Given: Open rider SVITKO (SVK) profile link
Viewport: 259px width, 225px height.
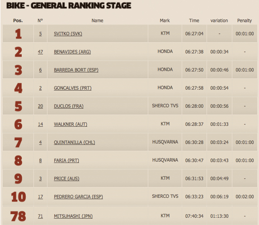Looking at the screenshot, I should (68, 34).
